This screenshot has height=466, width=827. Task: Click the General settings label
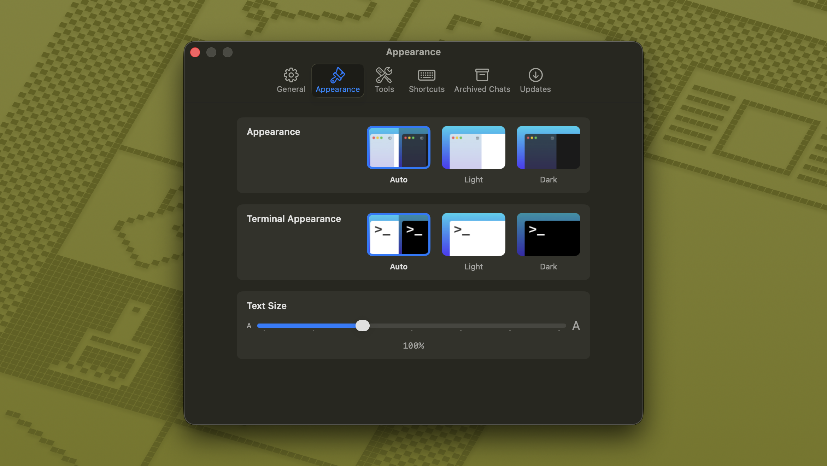point(291,89)
